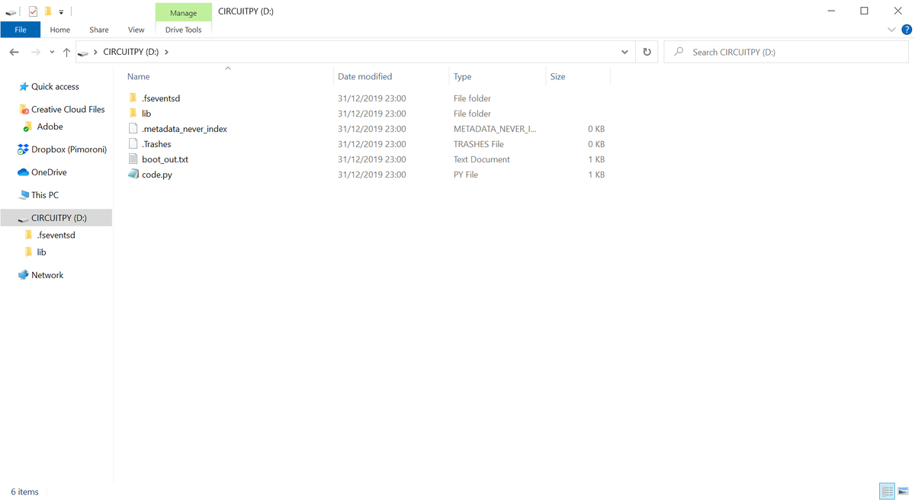Select the code.py file

click(156, 175)
